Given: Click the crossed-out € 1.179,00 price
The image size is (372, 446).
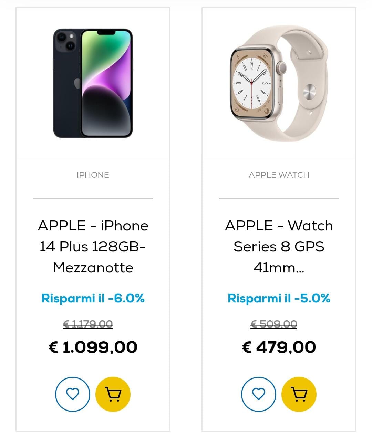Looking at the screenshot, I should click(x=88, y=324).
